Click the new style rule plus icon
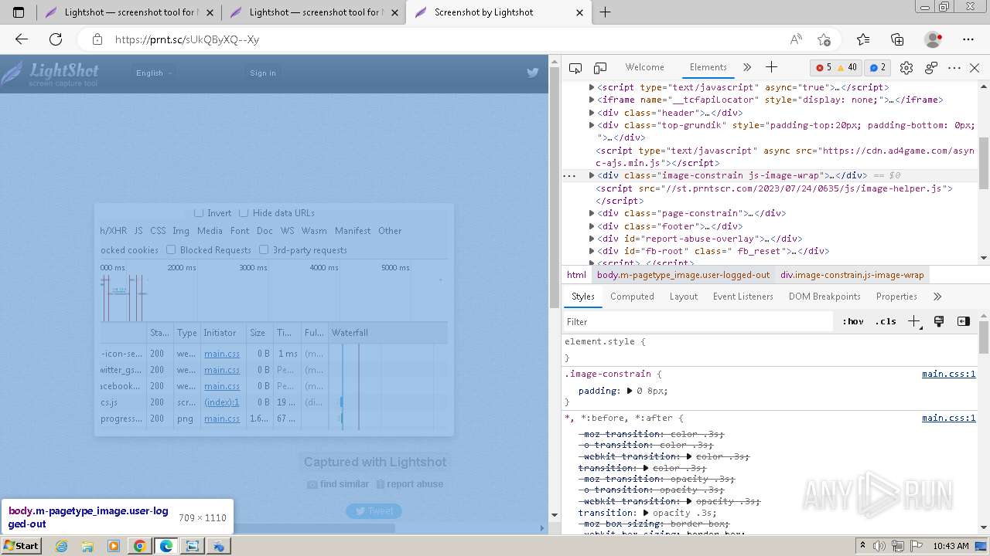The width and height of the screenshot is (990, 556). point(914,321)
